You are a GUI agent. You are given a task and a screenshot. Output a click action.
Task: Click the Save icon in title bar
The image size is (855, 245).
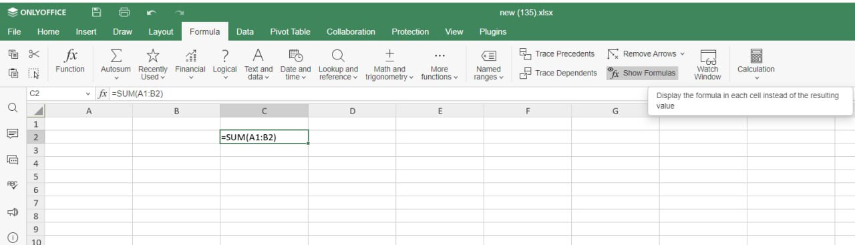tap(97, 12)
